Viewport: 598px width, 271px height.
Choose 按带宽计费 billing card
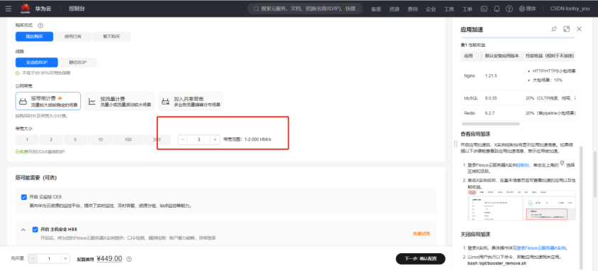pyautogui.click(x=48, y=101)
